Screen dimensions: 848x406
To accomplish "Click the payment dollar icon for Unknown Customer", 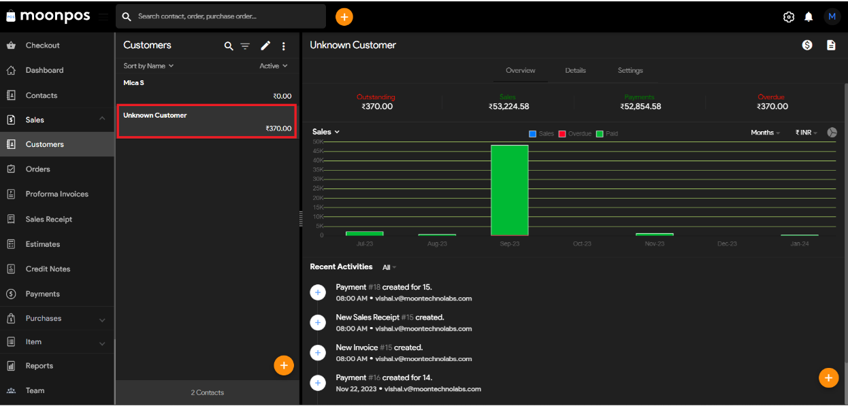I will point(807,44).
